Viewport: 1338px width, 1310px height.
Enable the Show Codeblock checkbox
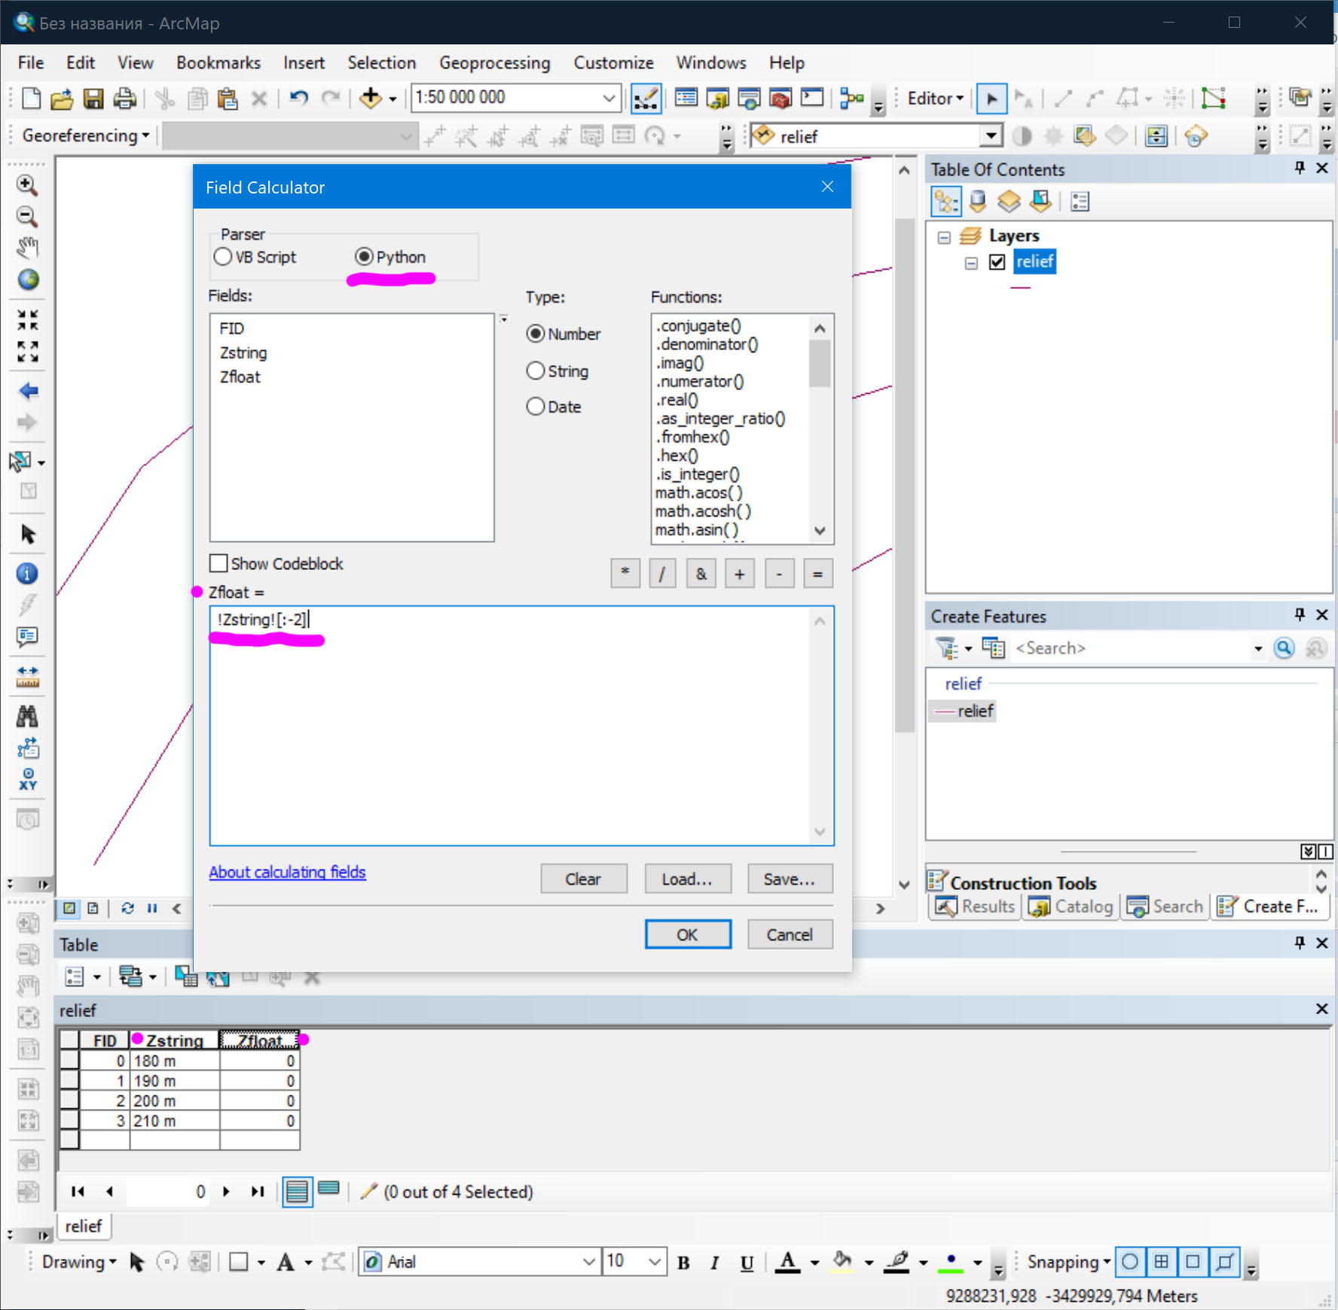click(218, 563)
